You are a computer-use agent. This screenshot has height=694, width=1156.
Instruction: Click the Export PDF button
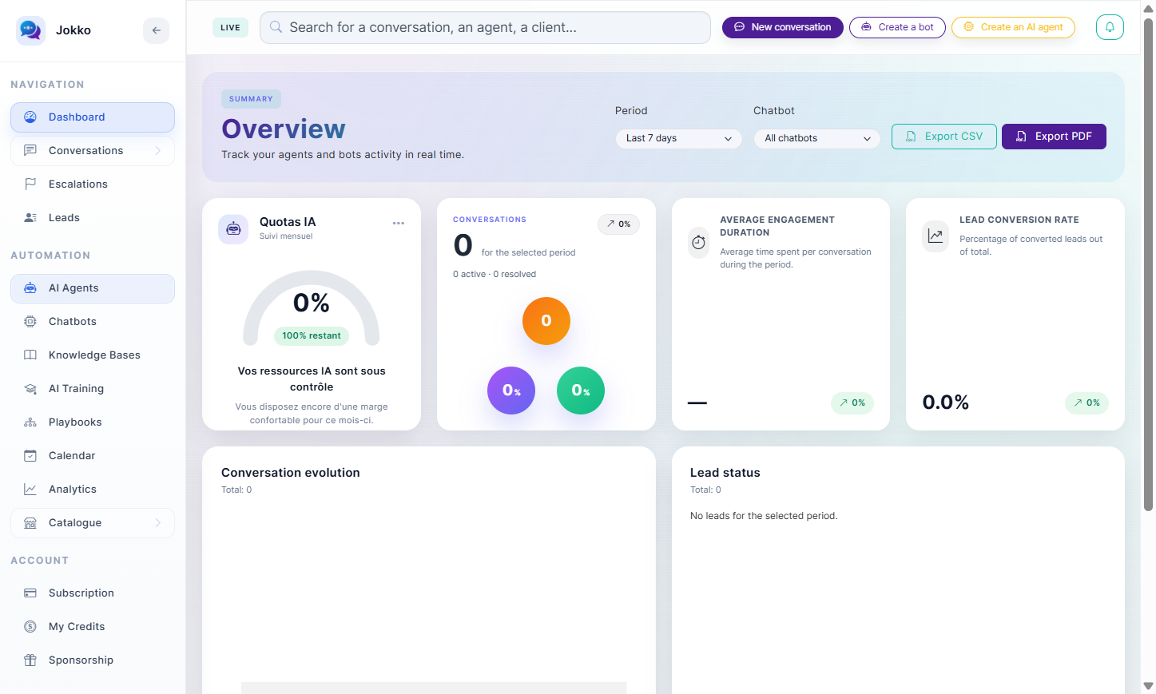(x=1054, y=137)
